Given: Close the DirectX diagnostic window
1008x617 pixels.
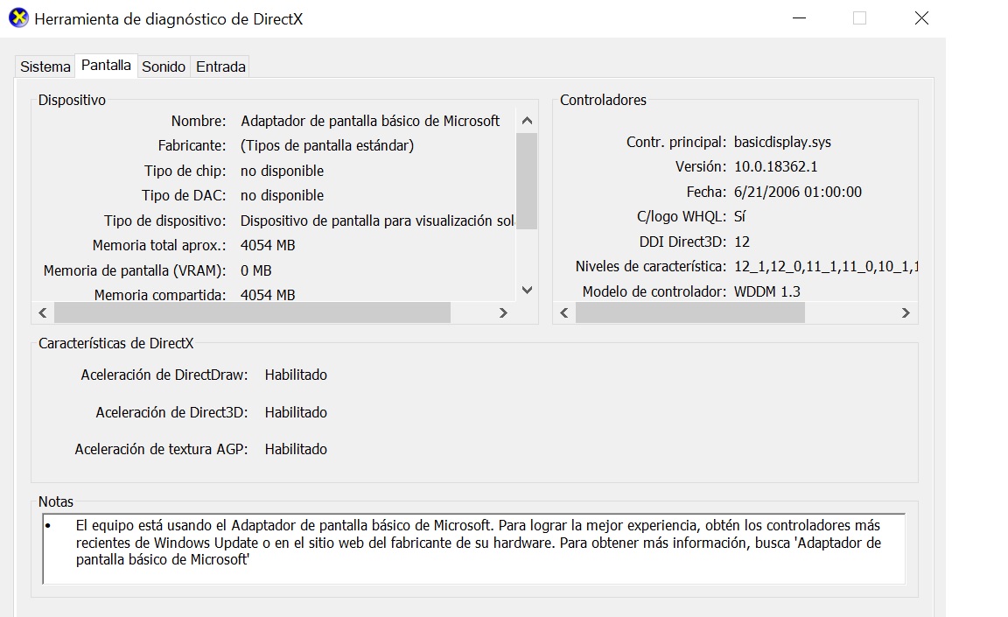Looking at the screenshot, I should point(921,18).
